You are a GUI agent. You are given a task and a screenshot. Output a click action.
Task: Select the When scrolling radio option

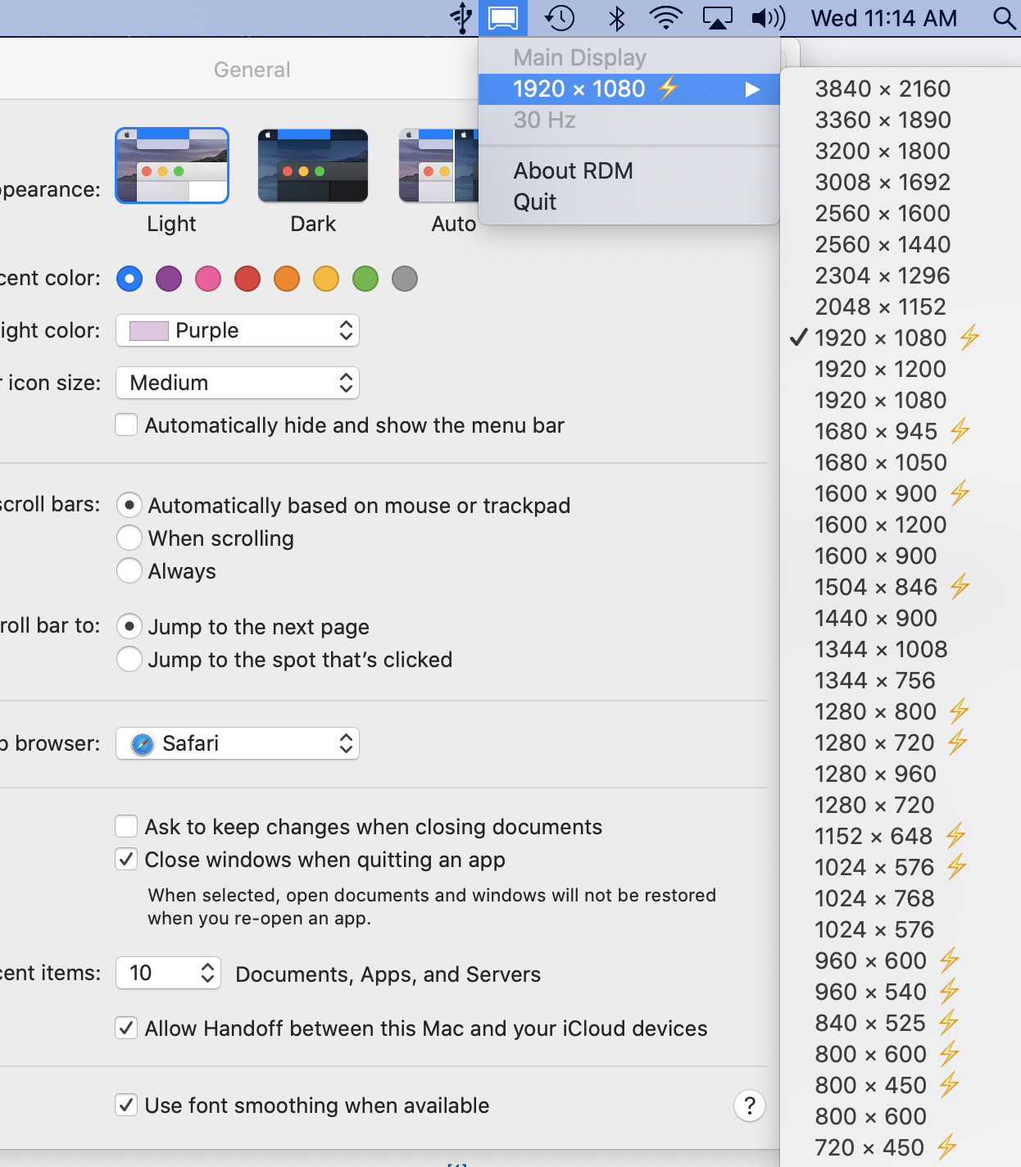click(129, 538)
